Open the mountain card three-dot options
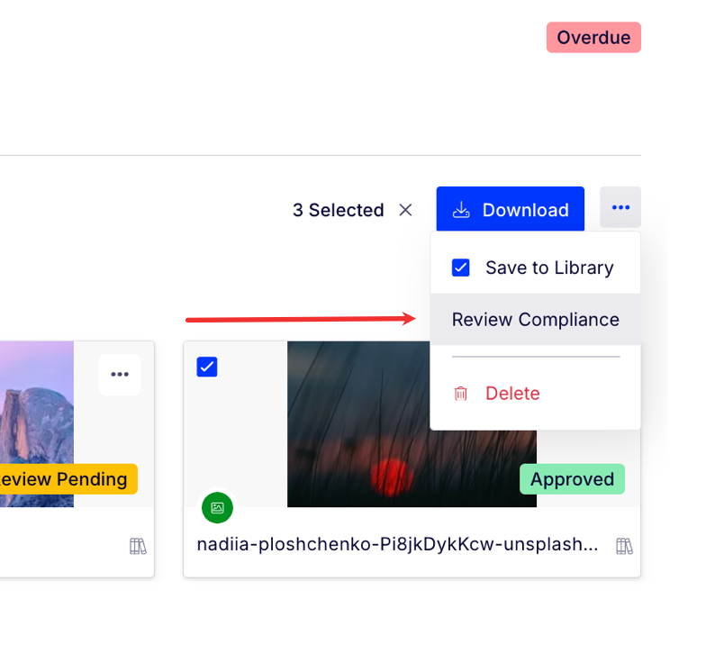 pos(120,375)
